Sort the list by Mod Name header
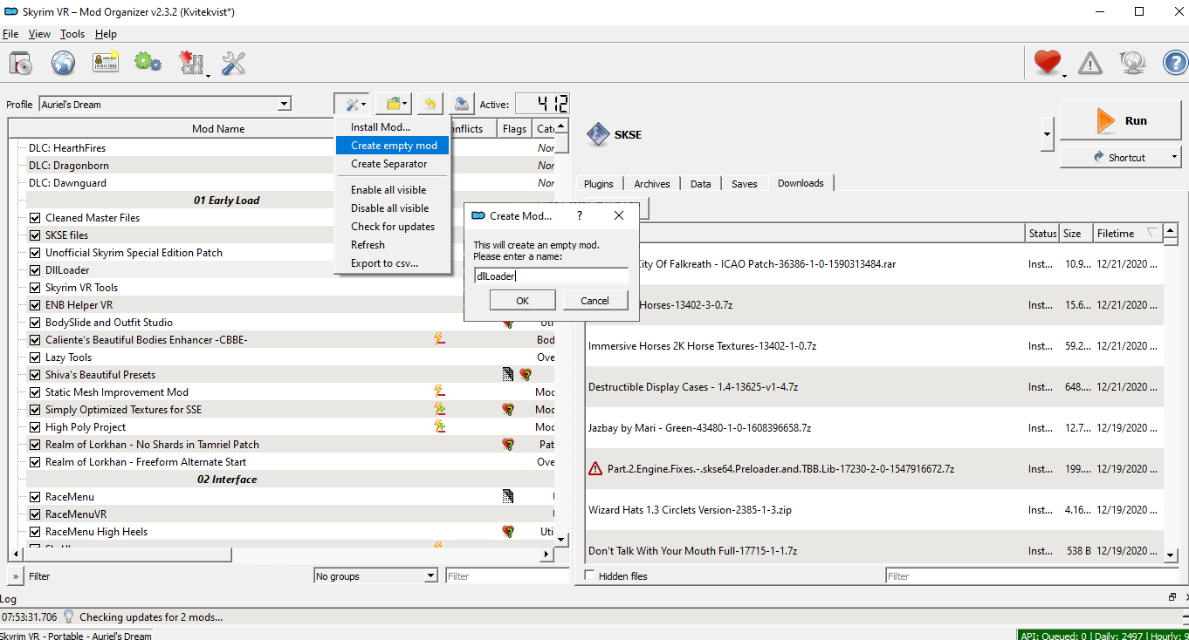The width and height of the screenshot is (1189, 640). [x=218, y=128]
